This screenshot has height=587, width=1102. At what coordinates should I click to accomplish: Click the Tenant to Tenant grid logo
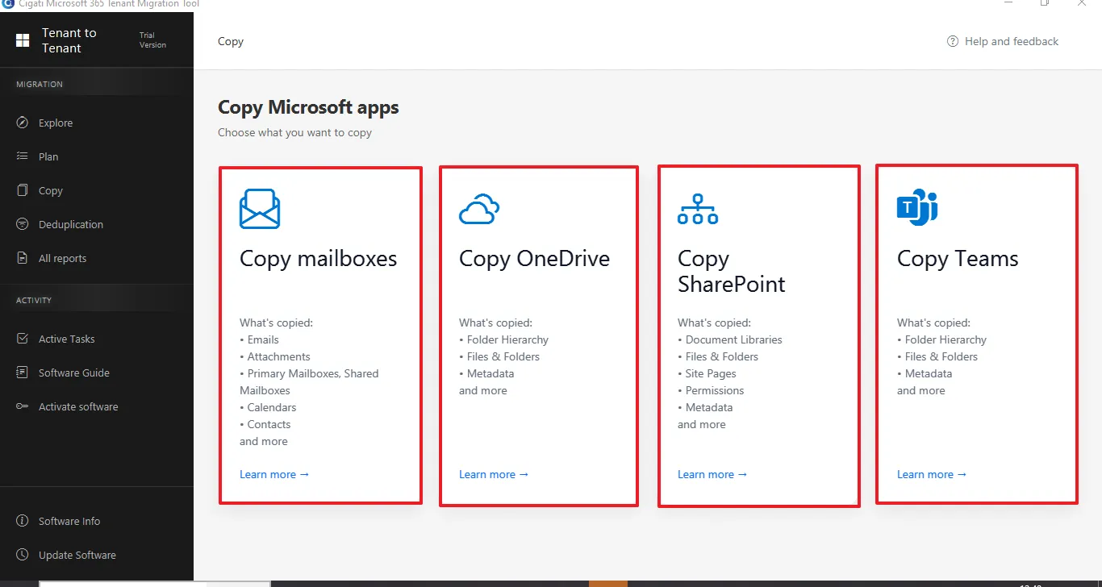click(23, 40)
